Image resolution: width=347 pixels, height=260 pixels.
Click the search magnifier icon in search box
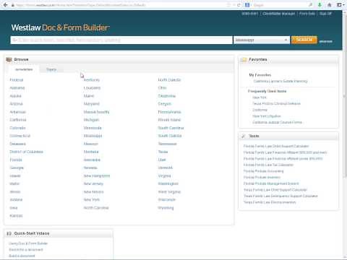pos(14,40)
